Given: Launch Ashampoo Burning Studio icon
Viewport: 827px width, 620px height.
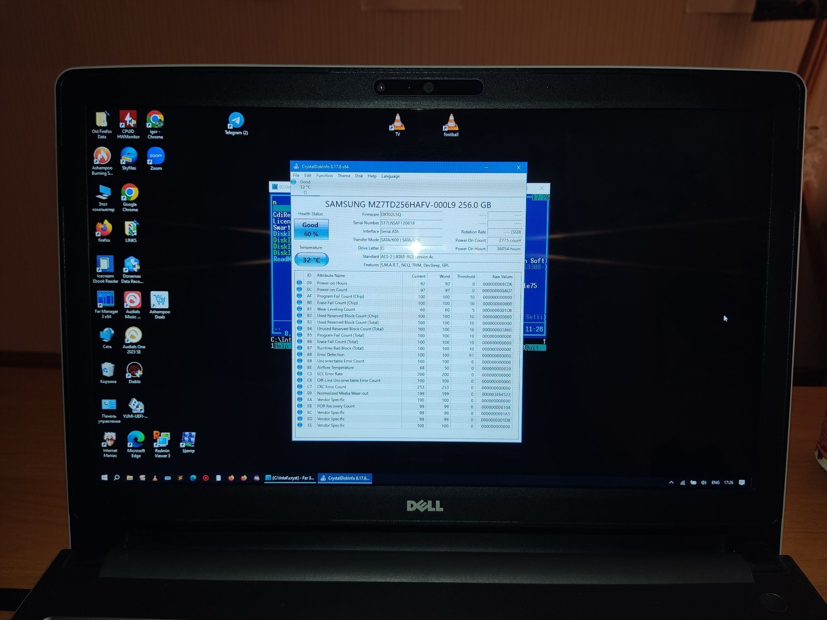Looking at the screenshot, I should (102, 161).
